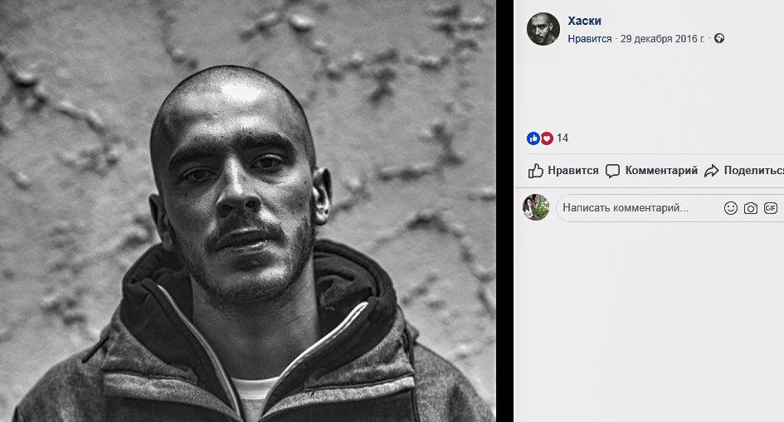Click the speech bubble comment icon

click(x=612, y=172)
